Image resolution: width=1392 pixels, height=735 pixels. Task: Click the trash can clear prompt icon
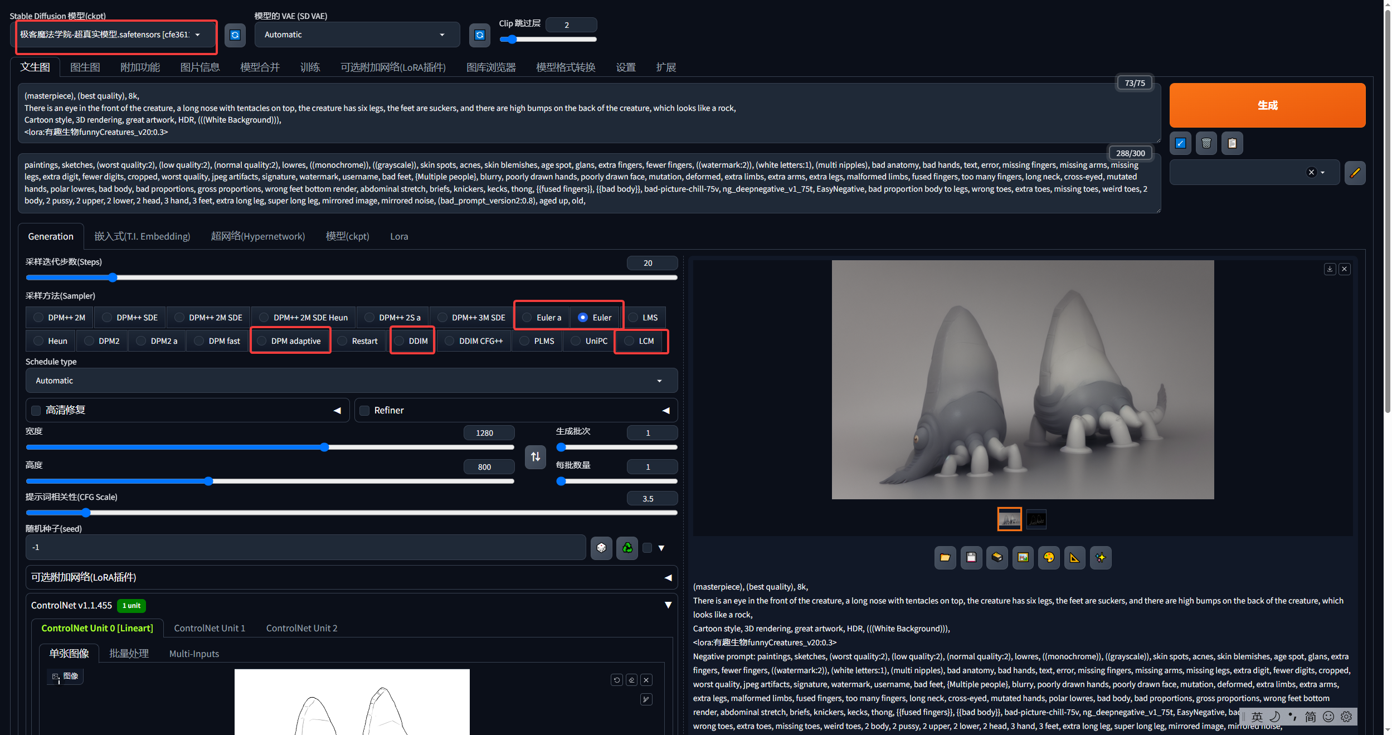coord(1206,143)
